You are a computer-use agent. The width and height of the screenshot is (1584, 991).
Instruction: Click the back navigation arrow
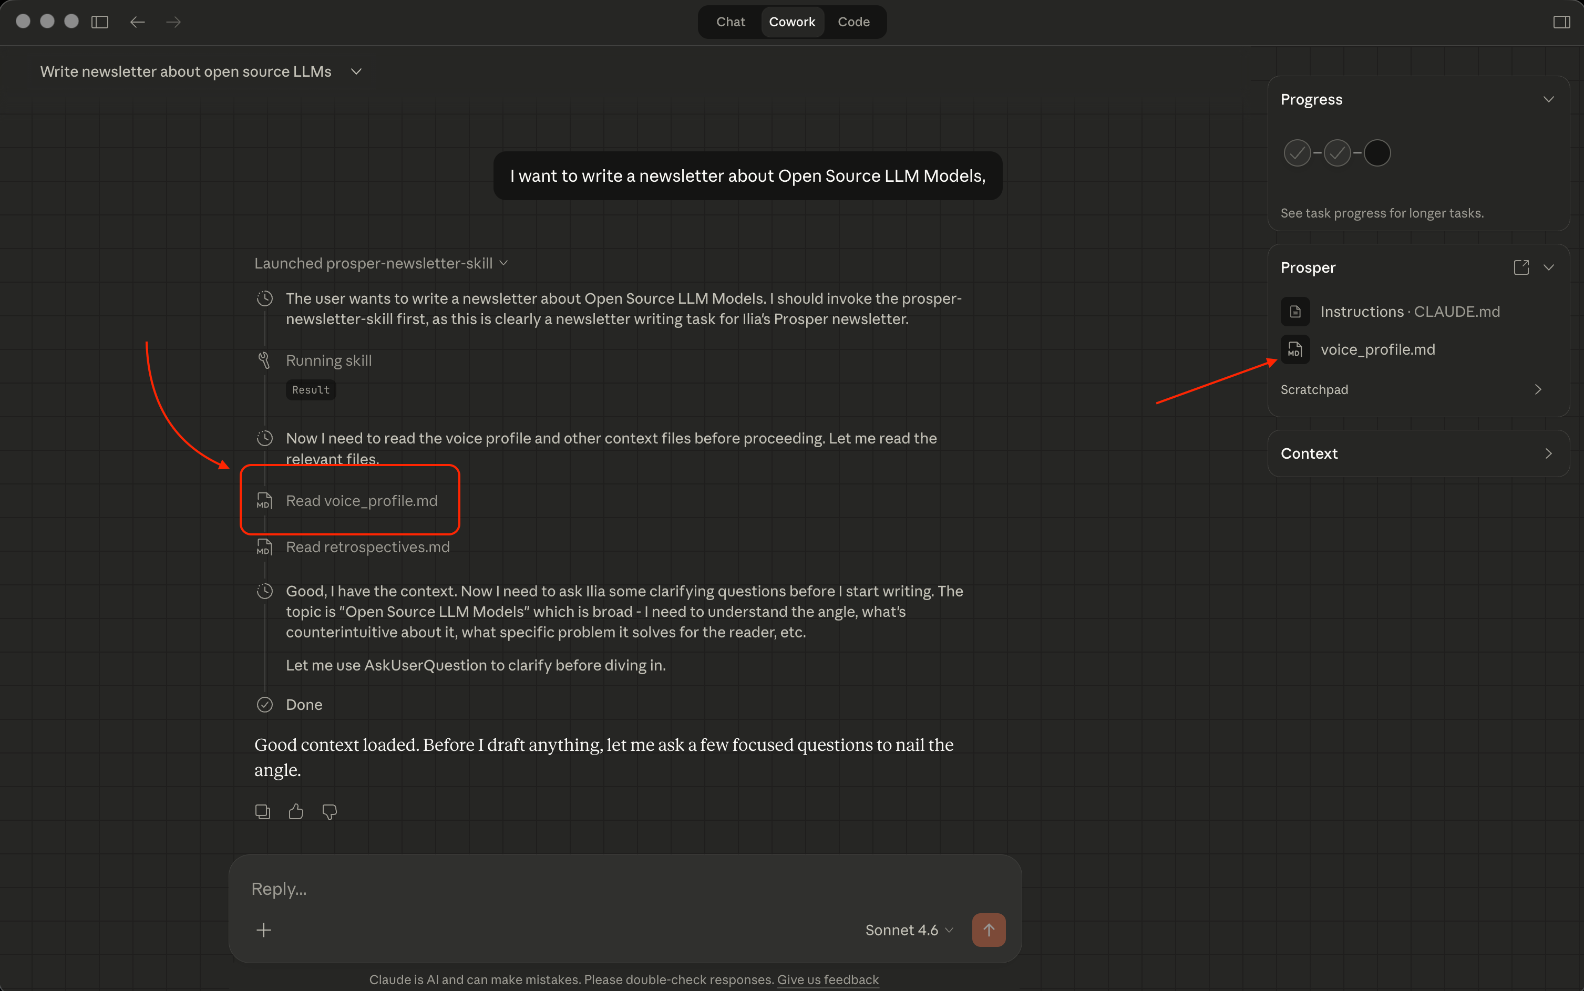point(137,22)
